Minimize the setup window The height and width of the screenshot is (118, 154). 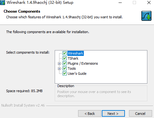(x=120, y=3)
